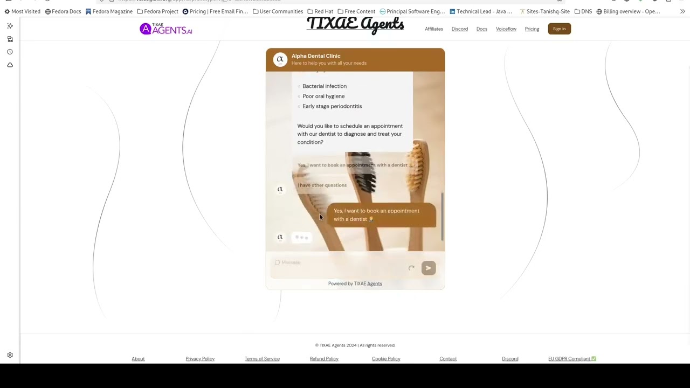The height and width of the screenshot is (388, 690).
Task: Click the sent 'Yes, I want to book' message bubble
Action: [x=382, y=215]
